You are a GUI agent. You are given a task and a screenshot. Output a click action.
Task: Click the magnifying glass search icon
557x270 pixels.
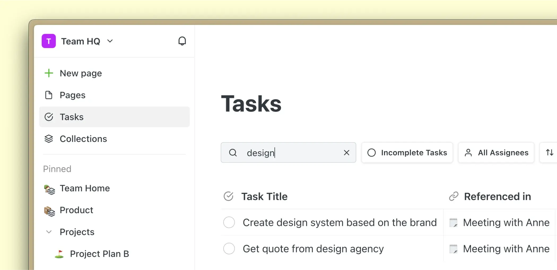233,153
